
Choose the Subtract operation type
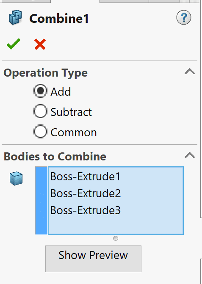[x=40, y=111]
